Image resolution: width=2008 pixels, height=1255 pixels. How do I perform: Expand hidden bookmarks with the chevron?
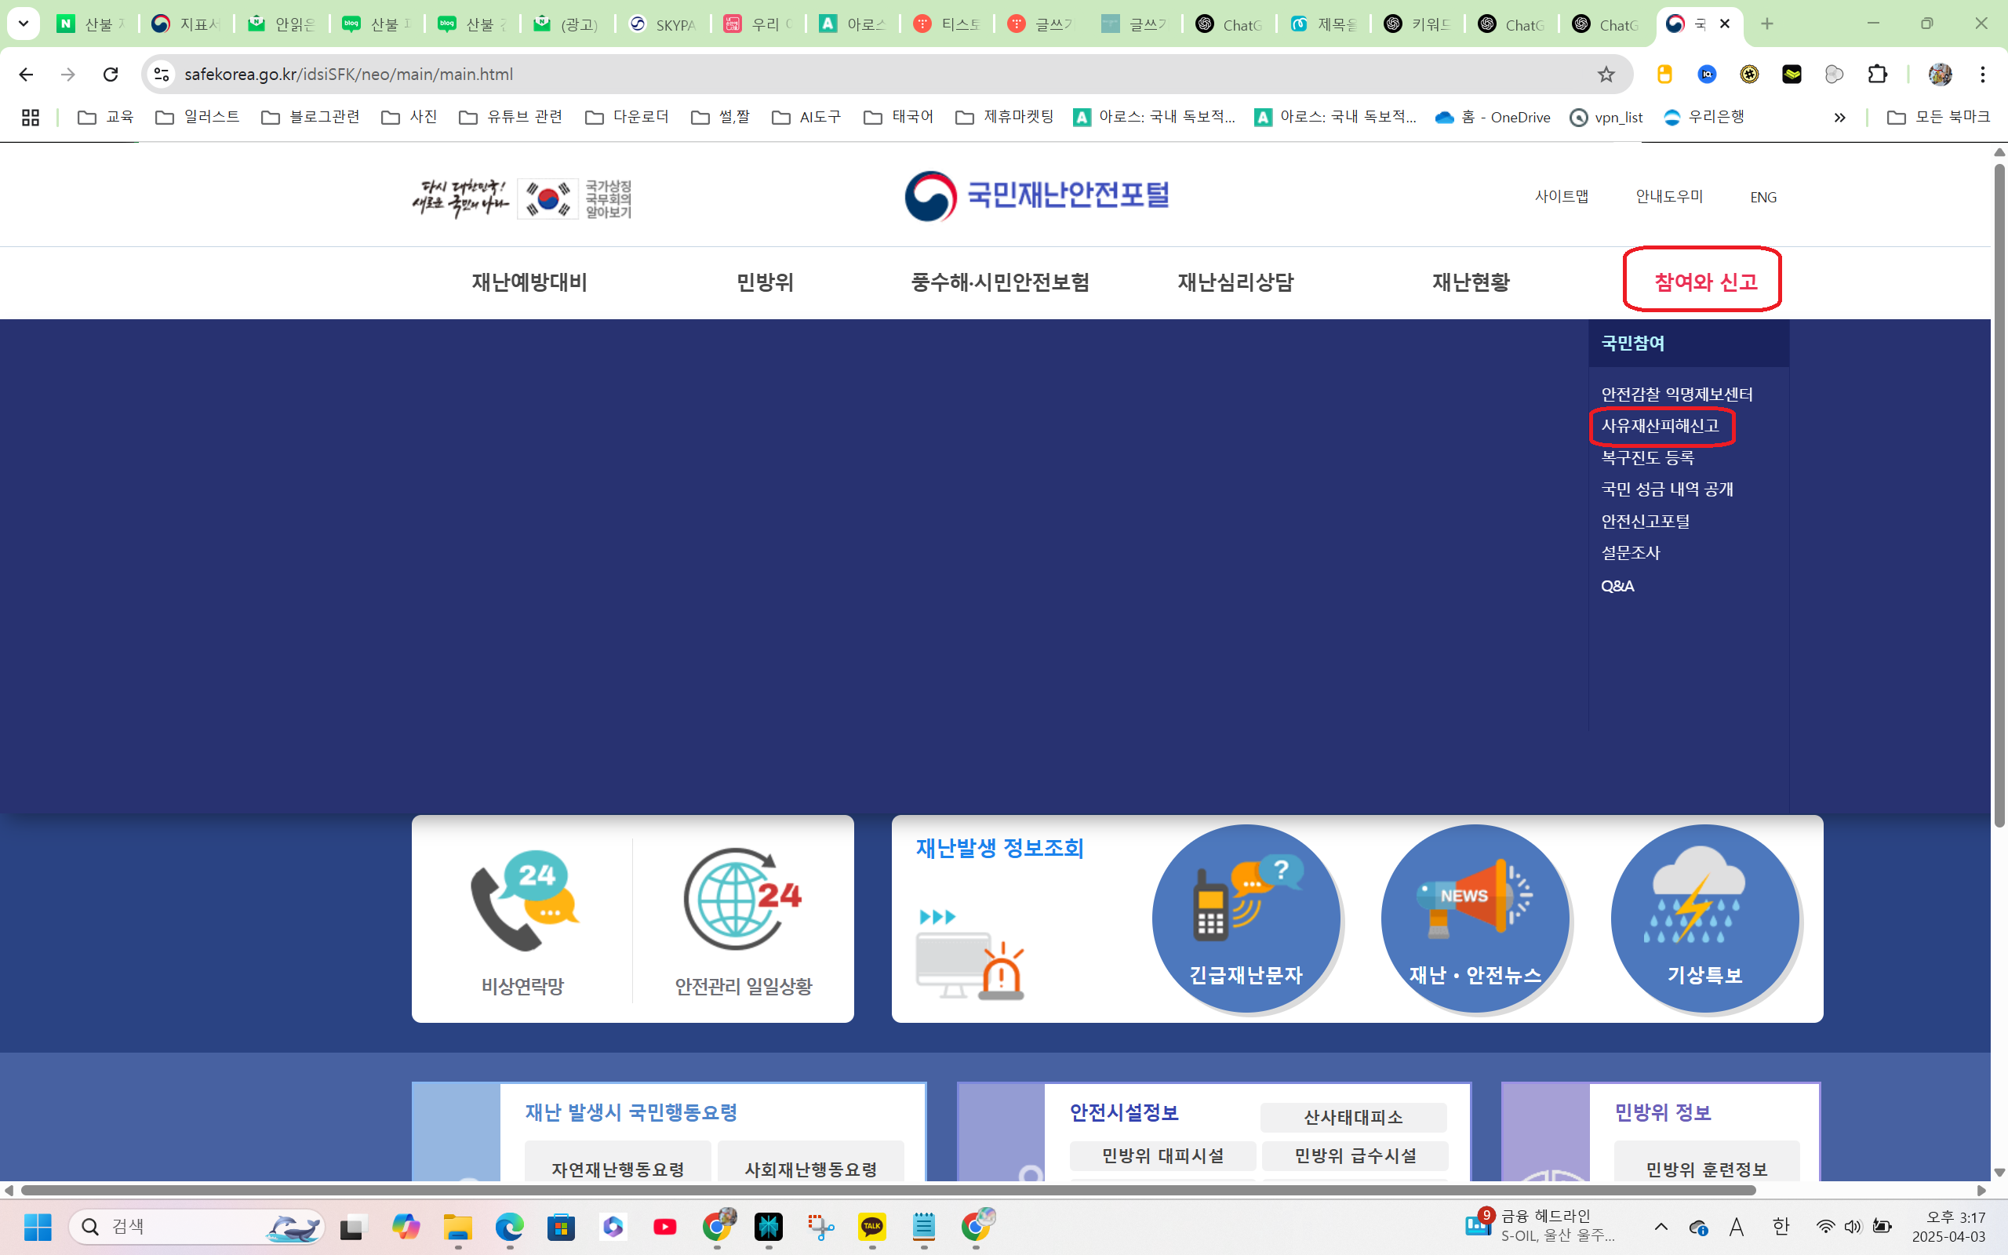pos(1839,117)
